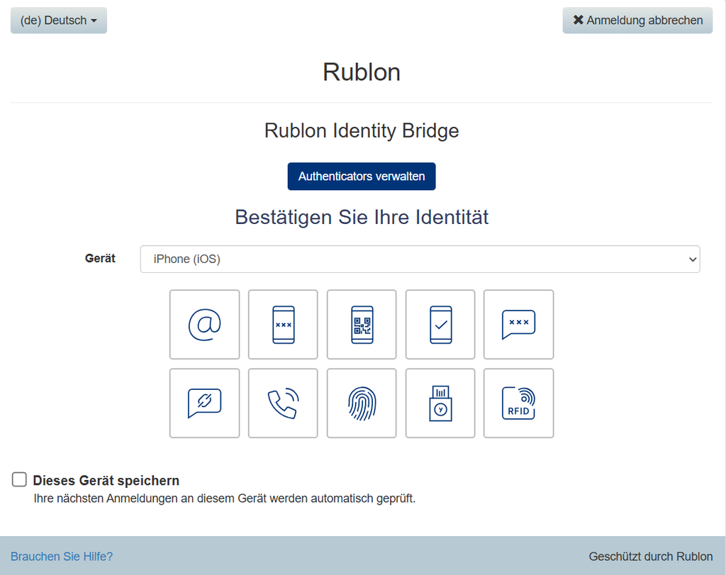Choose the SMS link authentication icon
The image size is (726, 575).
[x=205, y=403]
